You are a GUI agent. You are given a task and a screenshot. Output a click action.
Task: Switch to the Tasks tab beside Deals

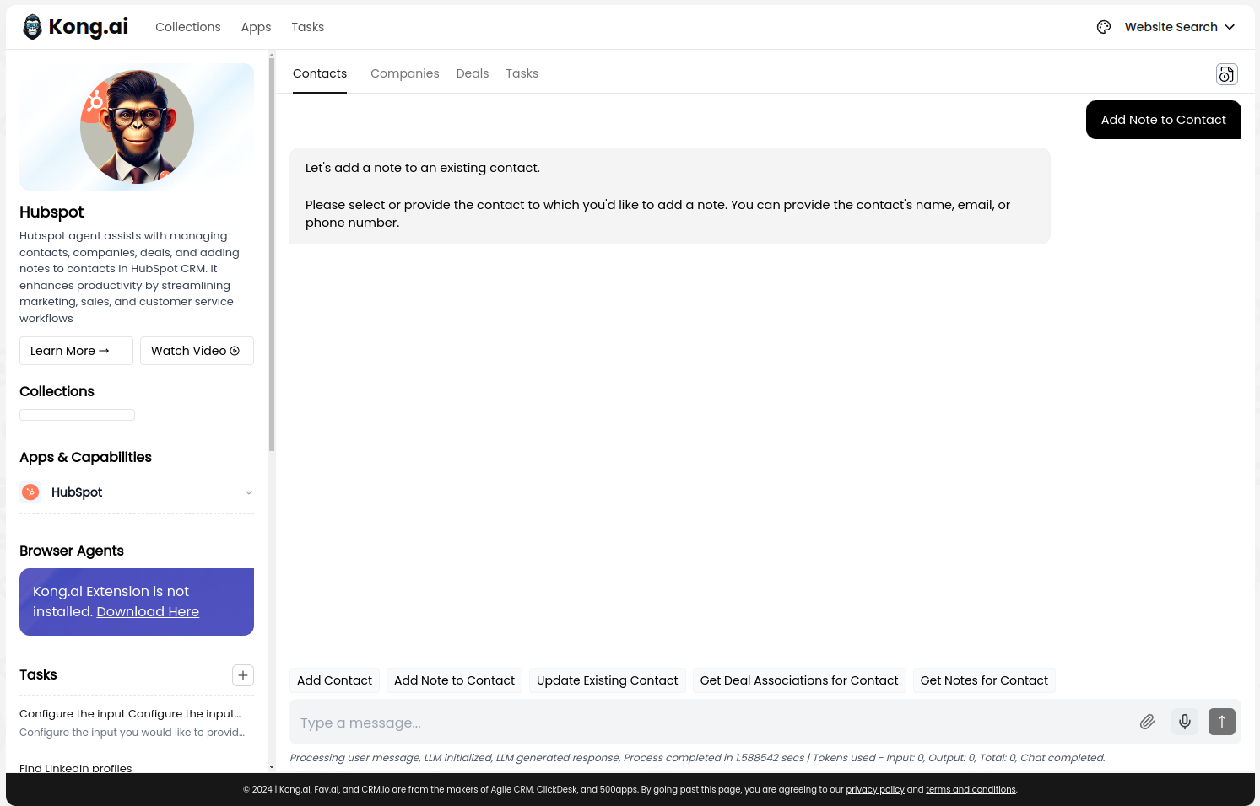(x=522, y=73)
